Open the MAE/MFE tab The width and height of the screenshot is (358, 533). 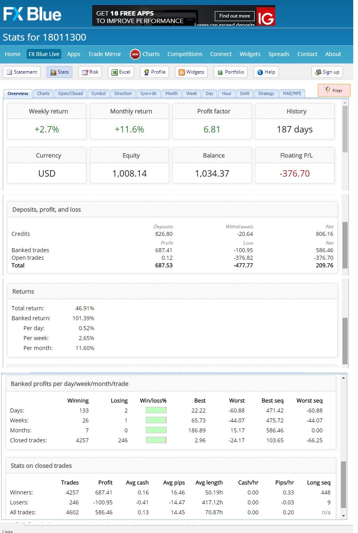[292, 93]
